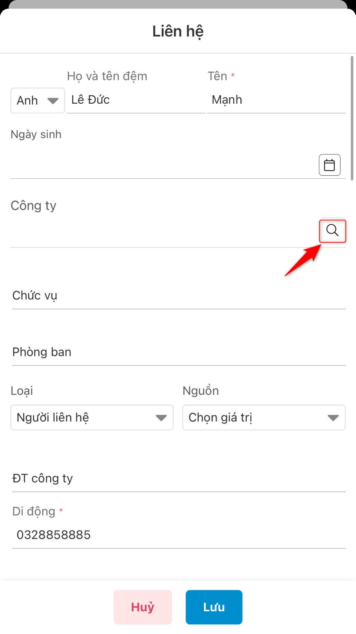Click the Liên hệ sheet title
Image resolution: width=356 pixels, height=634 pixels.
click(x=178, y=31)
